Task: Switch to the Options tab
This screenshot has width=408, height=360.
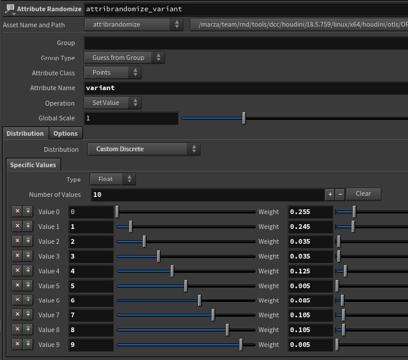Action: pos(65,133)
